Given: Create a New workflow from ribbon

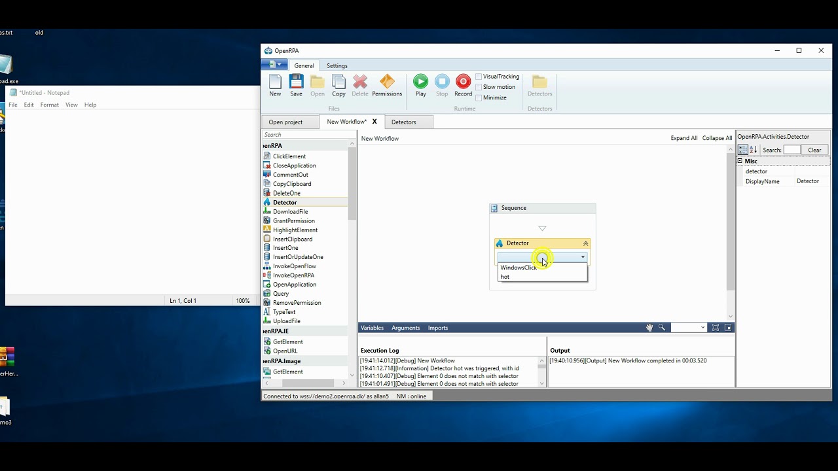Looking at the screenshot, I should 275,86.
